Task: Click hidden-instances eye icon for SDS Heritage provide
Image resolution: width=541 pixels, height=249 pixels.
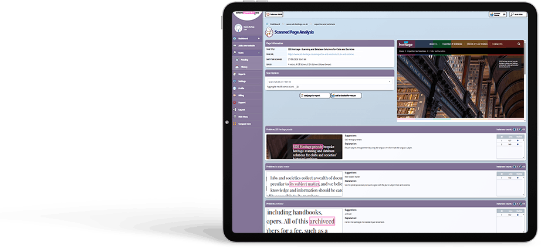Action: (520, 129)
